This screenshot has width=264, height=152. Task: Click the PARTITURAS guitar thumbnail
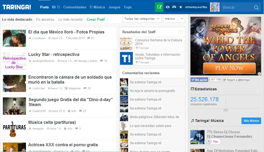click(x=14, y=128)
